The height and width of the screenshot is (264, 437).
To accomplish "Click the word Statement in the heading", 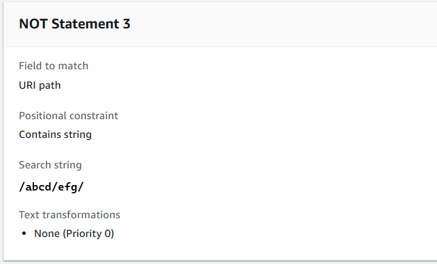I will pyautogui.click(x=85, y=24).
